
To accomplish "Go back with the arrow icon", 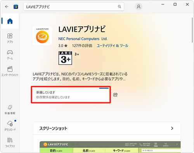I will point(7,7).
